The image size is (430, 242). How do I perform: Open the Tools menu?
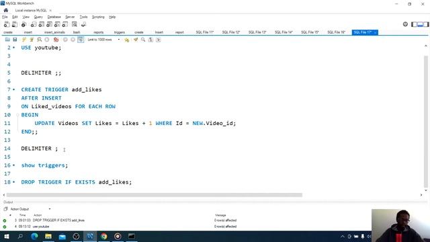(x=83, y=17)
